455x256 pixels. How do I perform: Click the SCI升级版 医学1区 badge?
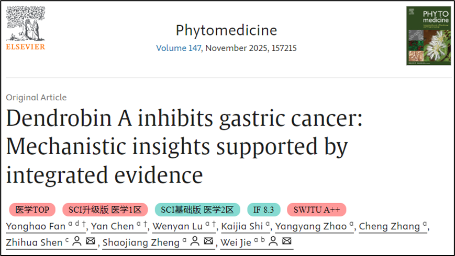[x=105, y=210]
